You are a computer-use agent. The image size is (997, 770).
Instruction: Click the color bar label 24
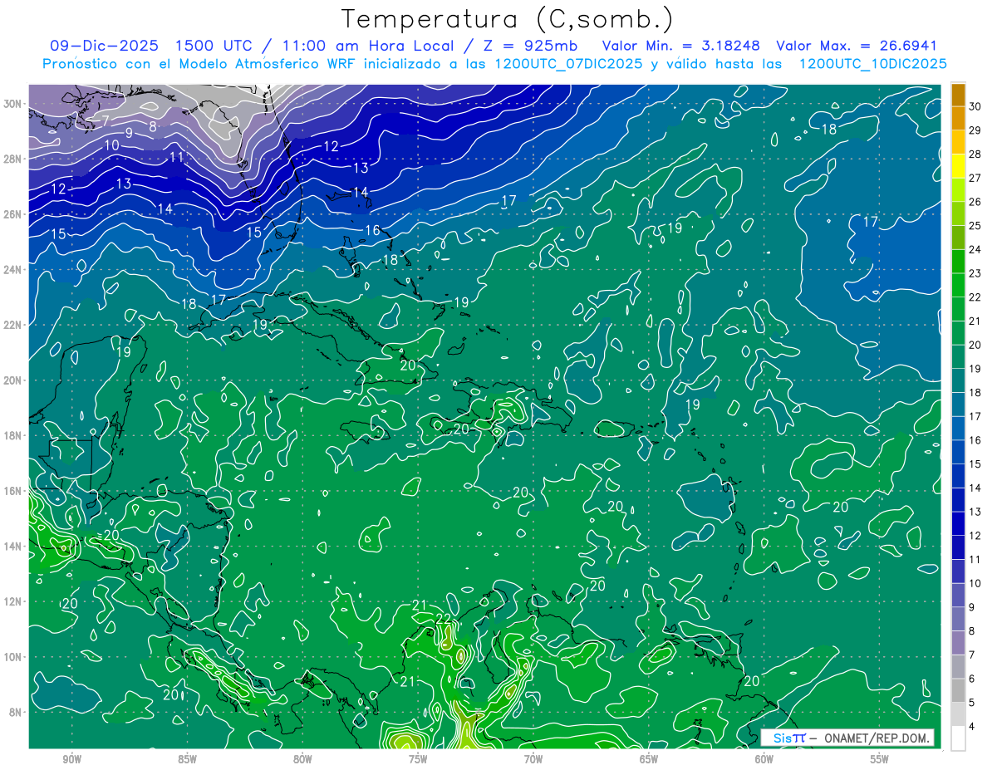[x=975, y=249]
